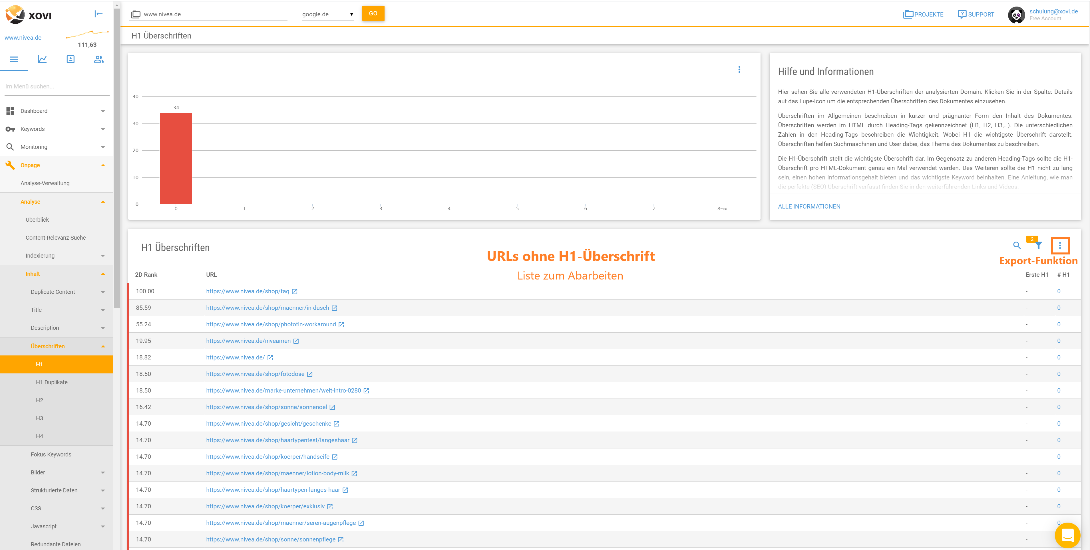This screenshot has height=550, width=1090.
Task: Open the niveamen URL link
Action: point(248,341)
